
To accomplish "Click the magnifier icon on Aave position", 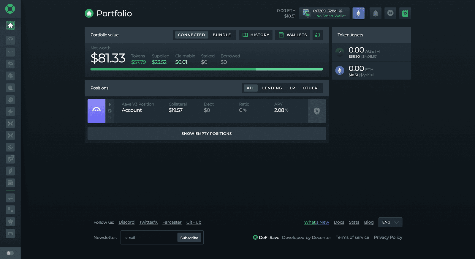I will [x=110, y=118].
